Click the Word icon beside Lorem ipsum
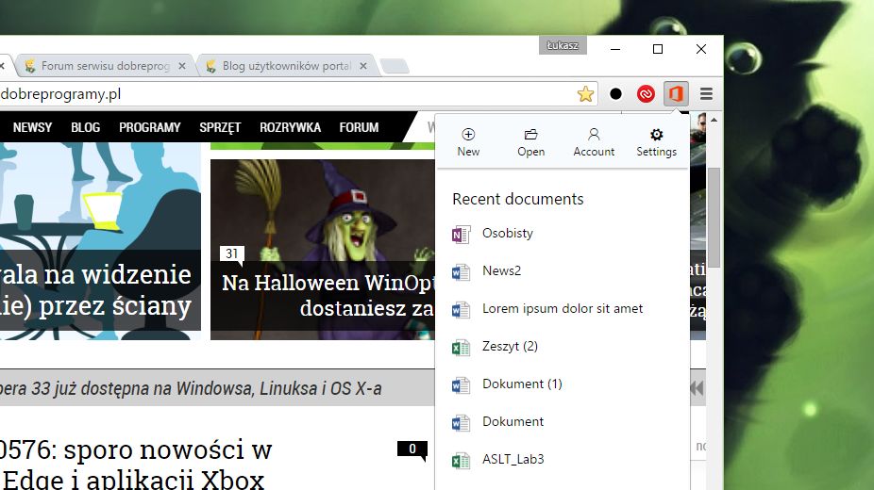 coord(461,310)
